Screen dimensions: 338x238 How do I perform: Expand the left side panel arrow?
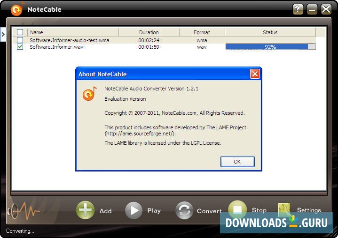pyautogui.click(x=3, y=34)
